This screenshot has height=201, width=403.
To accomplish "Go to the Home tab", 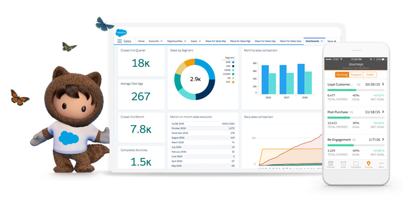I will [141, 41].
